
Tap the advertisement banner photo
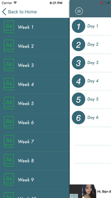(x=89, y=191)
